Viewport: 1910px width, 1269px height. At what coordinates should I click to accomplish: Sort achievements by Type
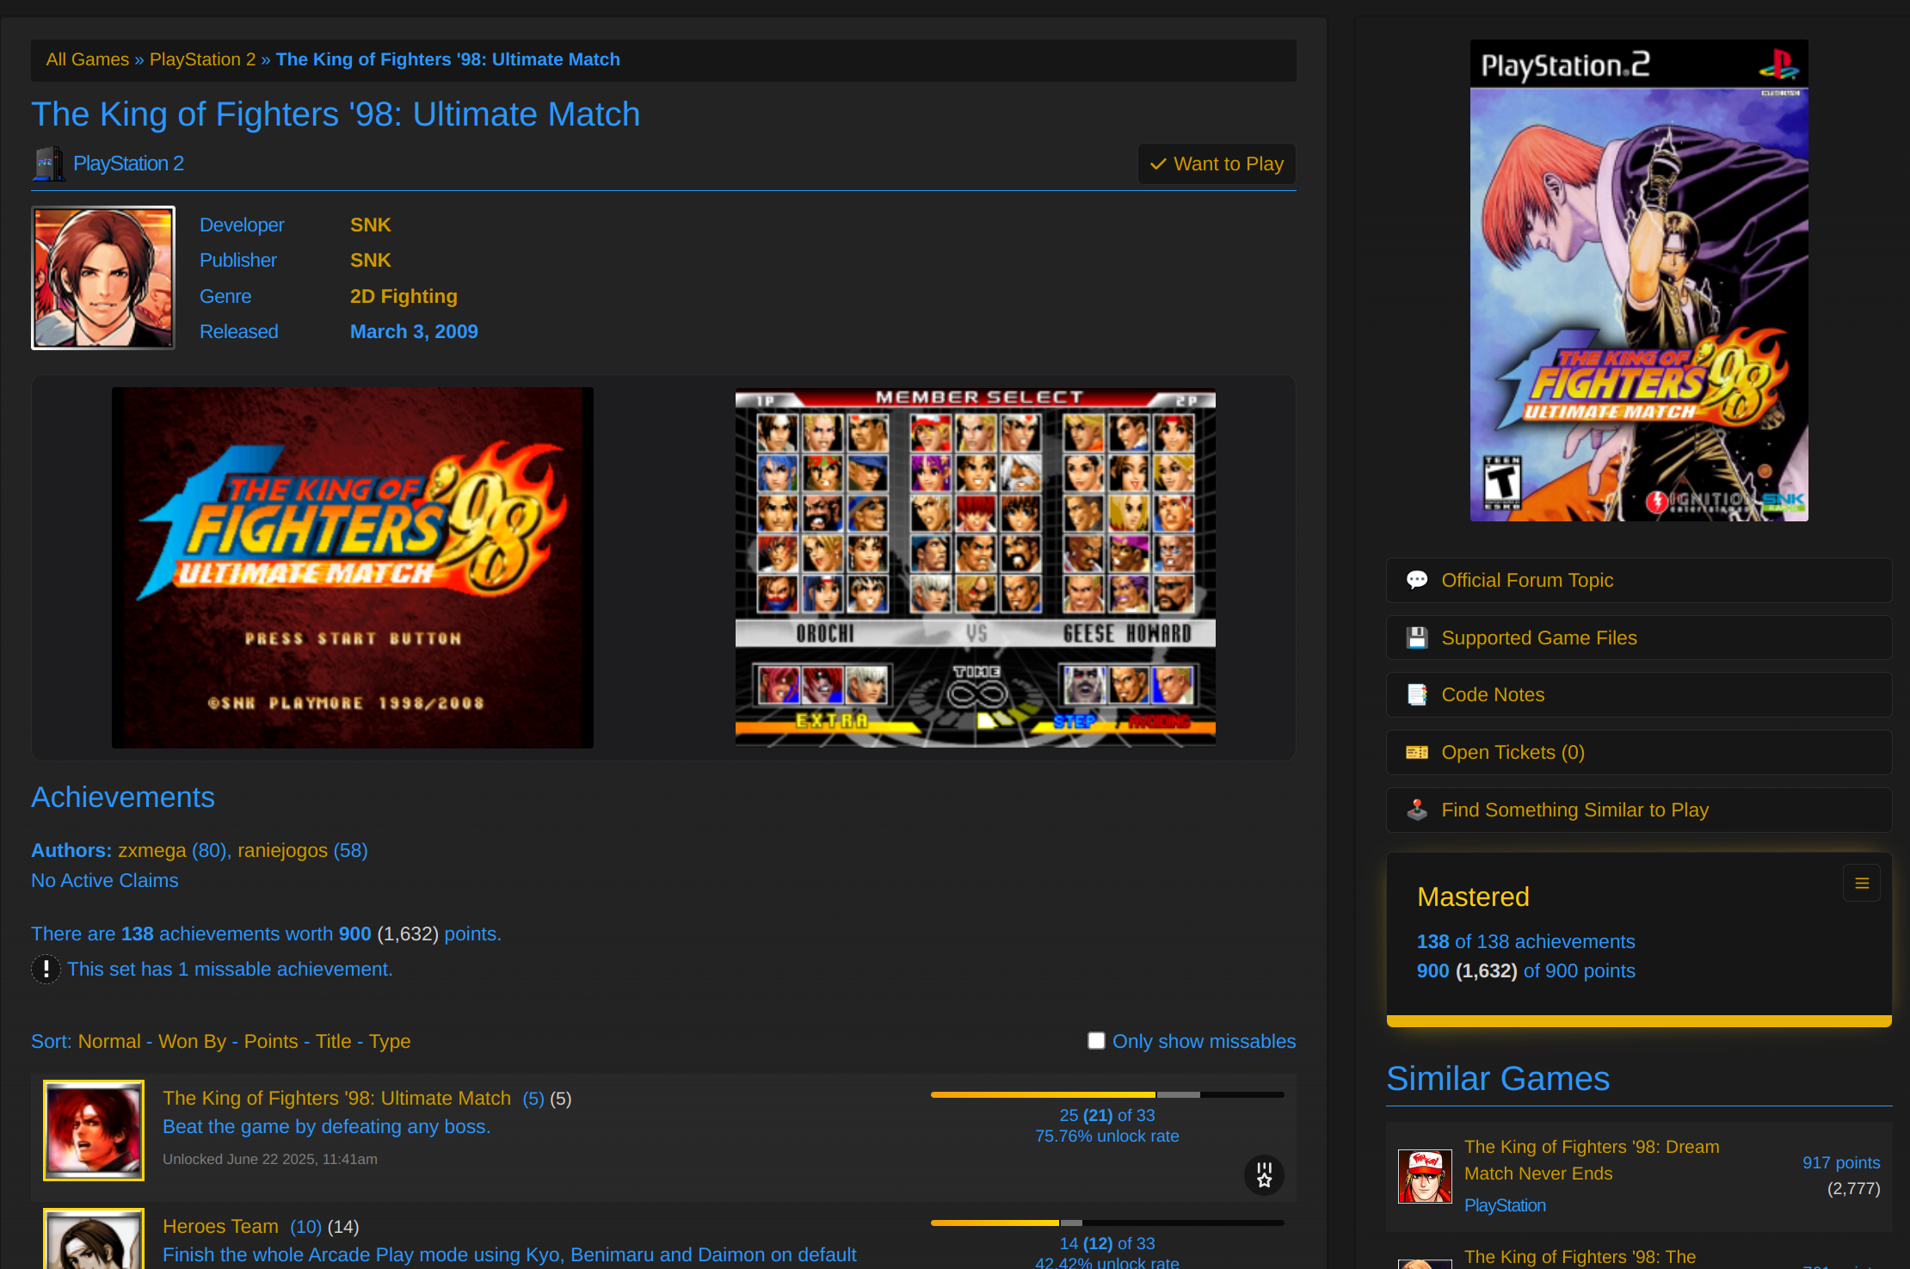pos(390,1041)
